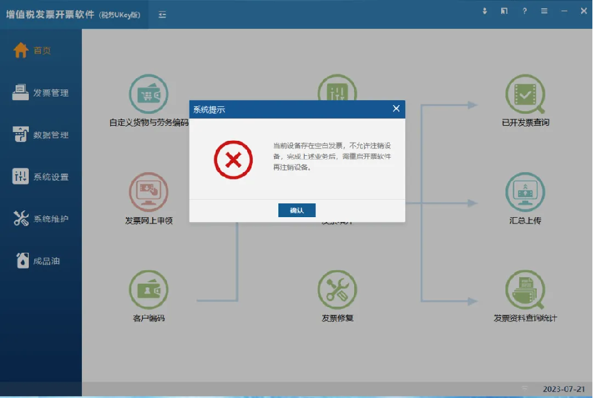Click the help question mark icon
The height and width of the screenshot is (398, 593).
(524, 11)
